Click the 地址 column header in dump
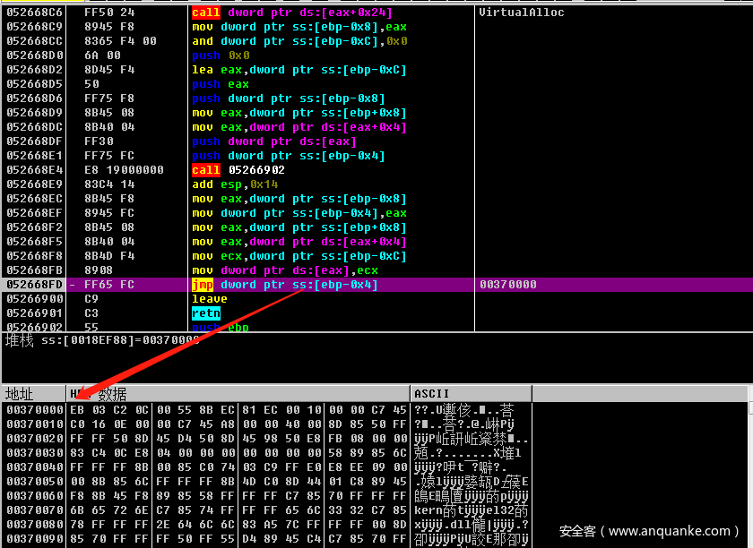The image size is (753, 548). click(20, 394)
